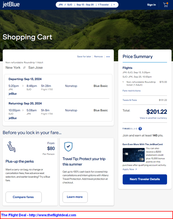
Task: Open the three-dot more options menu
Action: click(x=108, y=57)
